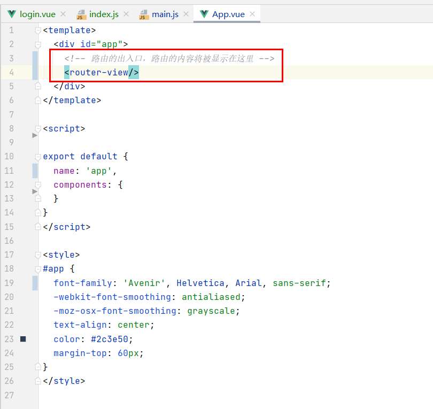The image size is (433, 409).
Task: Collapse the #app CSS rule at line 18
Action: tap(38, 269)
